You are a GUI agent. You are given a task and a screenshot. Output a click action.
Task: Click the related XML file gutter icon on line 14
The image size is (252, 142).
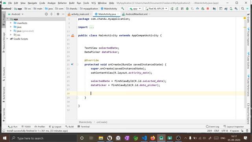point(72,35)
